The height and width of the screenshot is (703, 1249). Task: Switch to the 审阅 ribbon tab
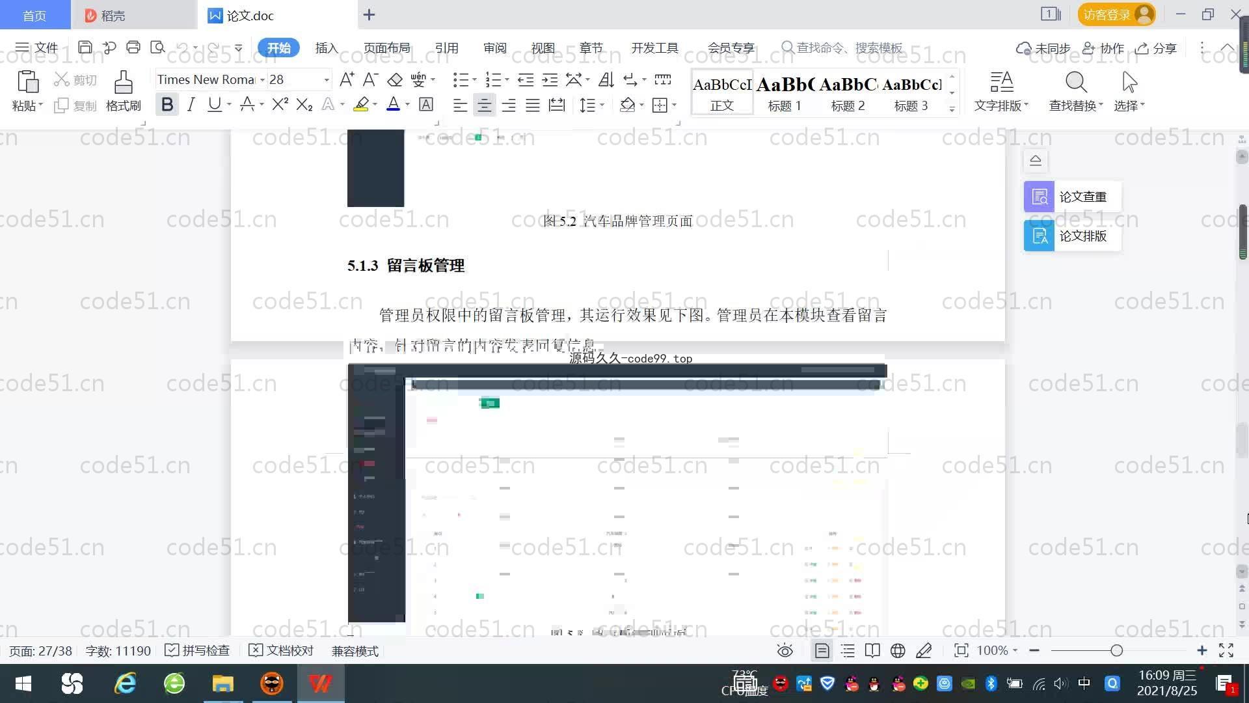click(494, 48)
